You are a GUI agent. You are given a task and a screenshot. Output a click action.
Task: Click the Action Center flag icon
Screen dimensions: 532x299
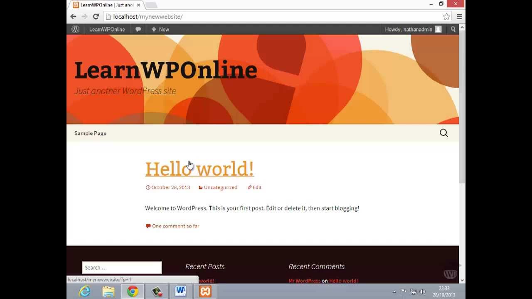coord(404,292)
